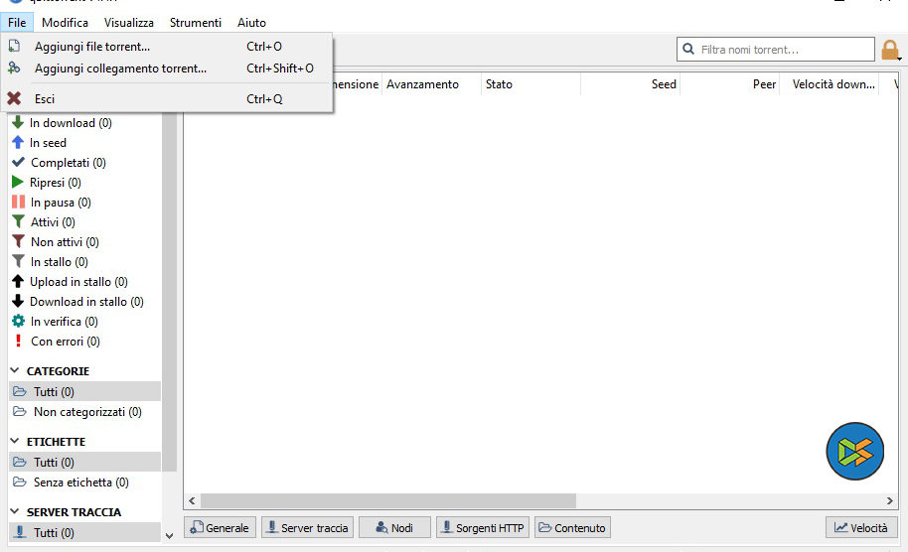
Task: Filter by Con errori (0)
Action: tap(65, 342)
